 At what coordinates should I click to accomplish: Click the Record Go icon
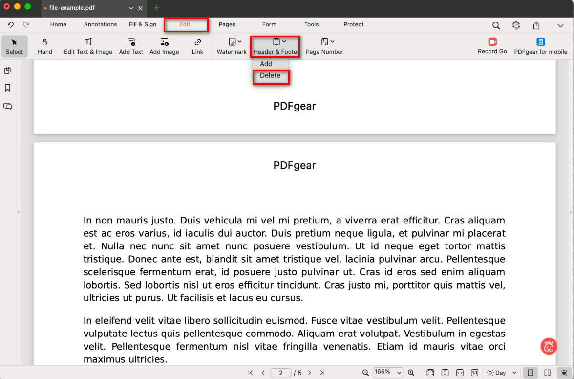click(492, 42)
